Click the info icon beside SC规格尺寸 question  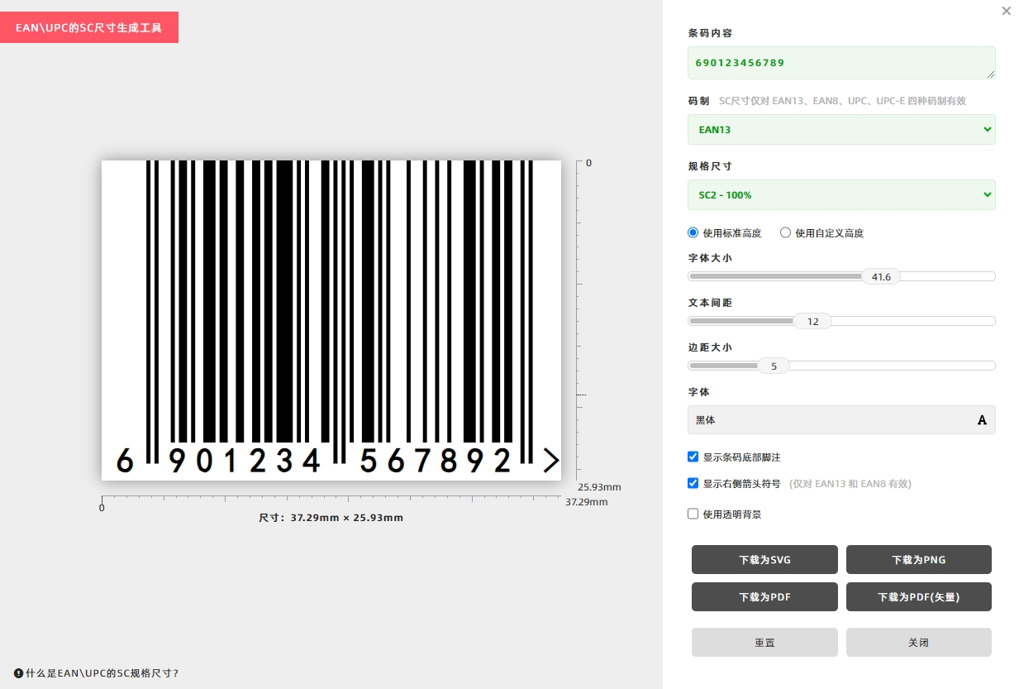coord(18,673)
